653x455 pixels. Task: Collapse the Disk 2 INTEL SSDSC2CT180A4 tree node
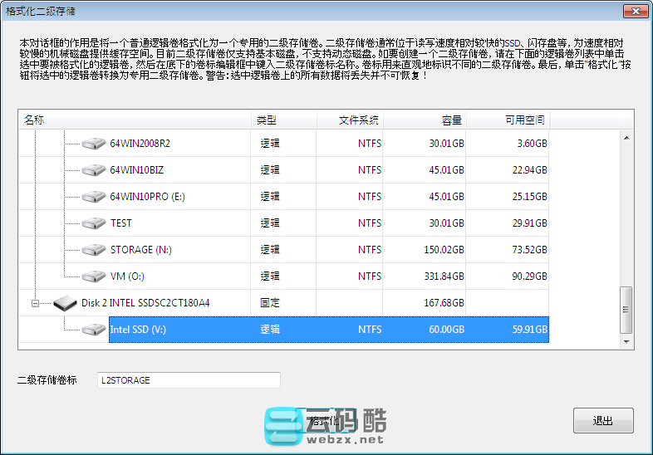coord(36,303)
